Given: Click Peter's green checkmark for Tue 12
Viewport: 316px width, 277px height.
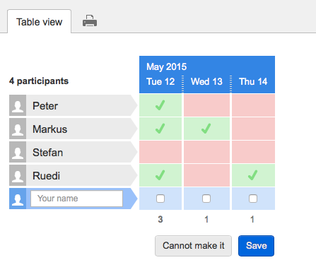Looking at the screenshot, I should [x=160, y=105].
